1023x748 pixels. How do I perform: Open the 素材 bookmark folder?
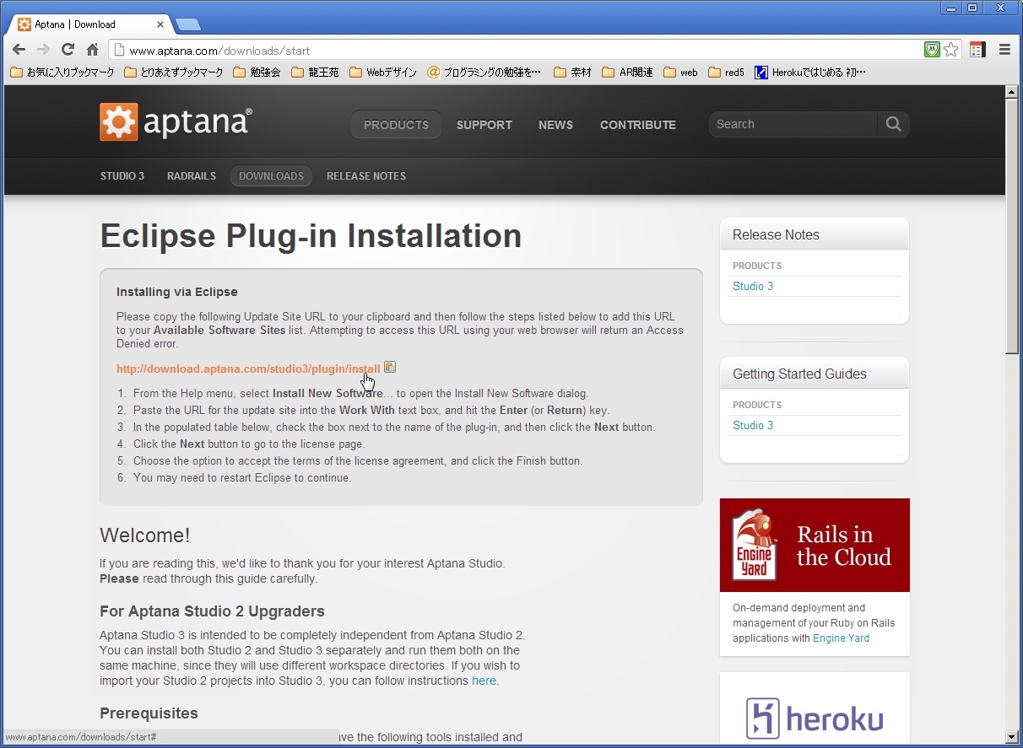coord(572,73)
